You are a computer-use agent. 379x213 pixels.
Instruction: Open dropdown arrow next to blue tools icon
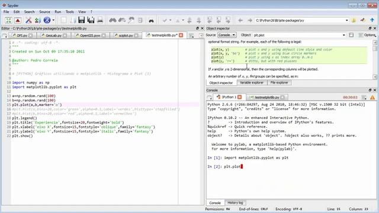click(x=53, y=21)
